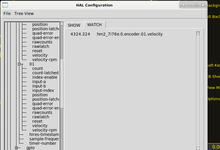Select the WATCH tab

coord(94,25)
